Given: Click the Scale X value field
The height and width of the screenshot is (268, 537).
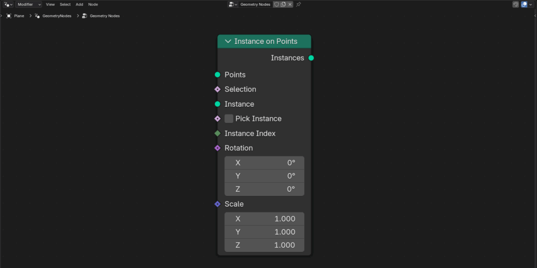Looking at the screenshot, I should [x=264, y=219].
